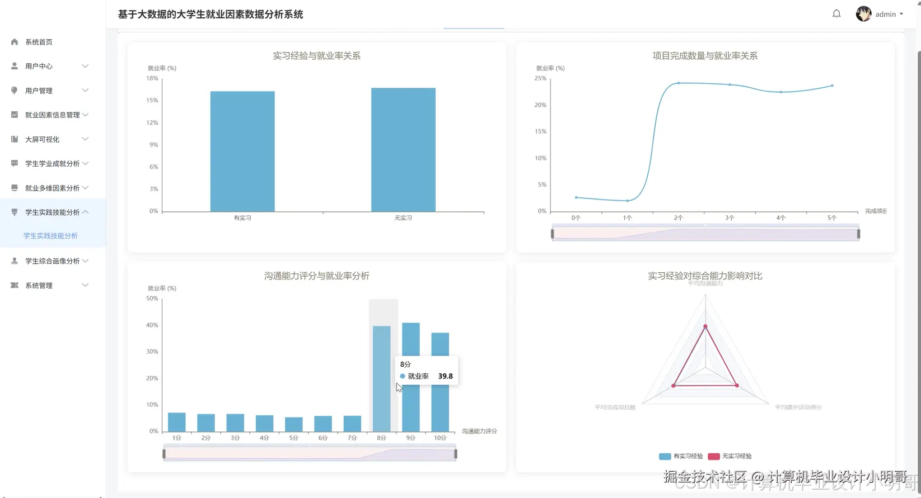
Task: Click the icon beside 就业多维因素分析
Action: pyautogui.click(x=15, y=188)
